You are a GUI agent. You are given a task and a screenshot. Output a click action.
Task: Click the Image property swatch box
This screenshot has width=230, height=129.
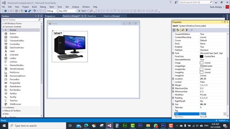point(202,63)
